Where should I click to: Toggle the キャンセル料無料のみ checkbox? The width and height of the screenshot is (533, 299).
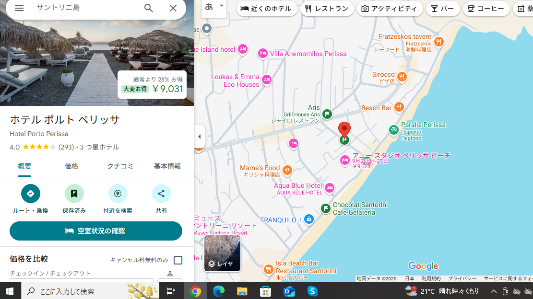pyautogui.click(x=178, y=260)
